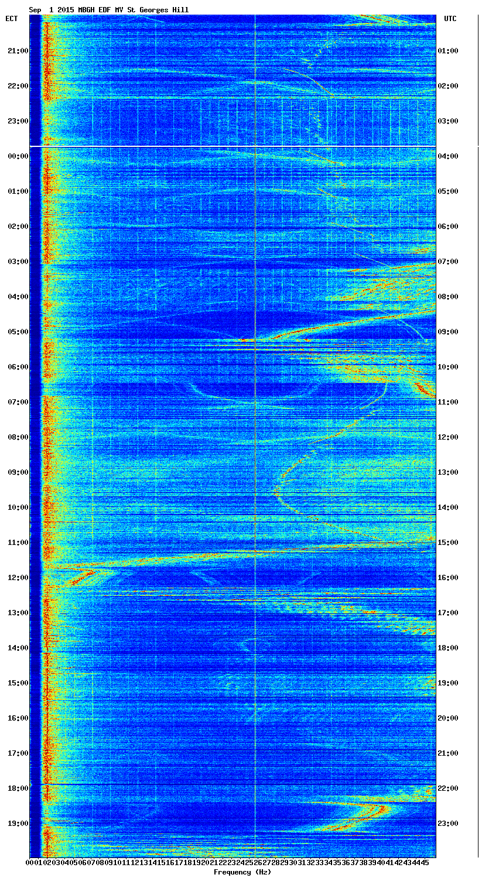Select the 18:00 label on the ECT axis

point(17,788)
